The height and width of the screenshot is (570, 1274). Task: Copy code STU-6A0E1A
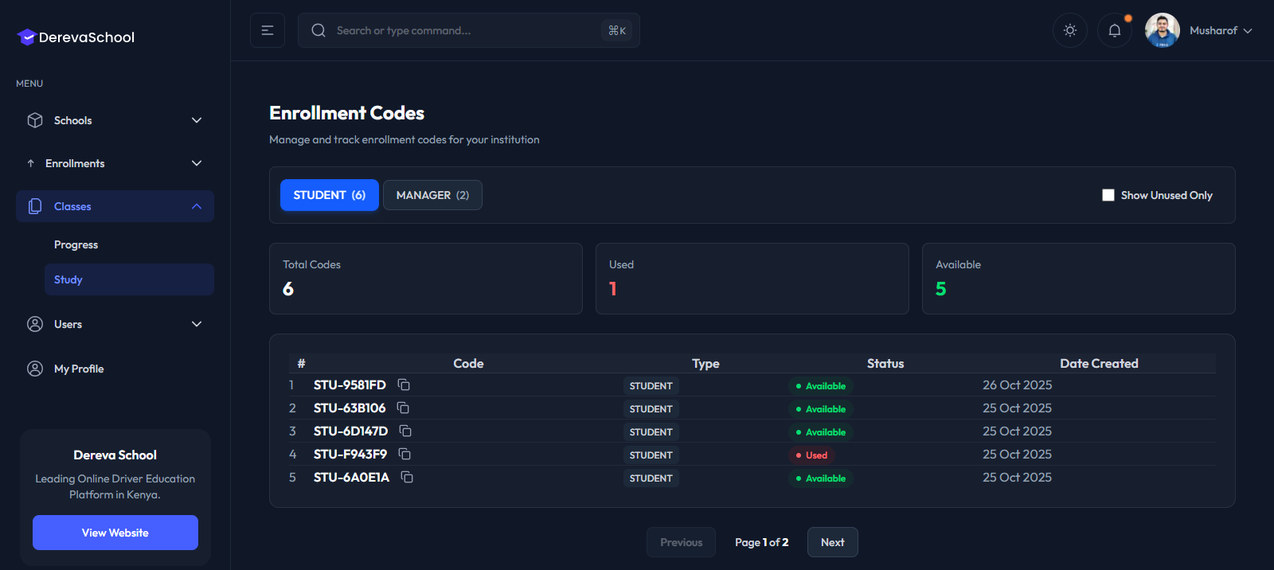407,477
